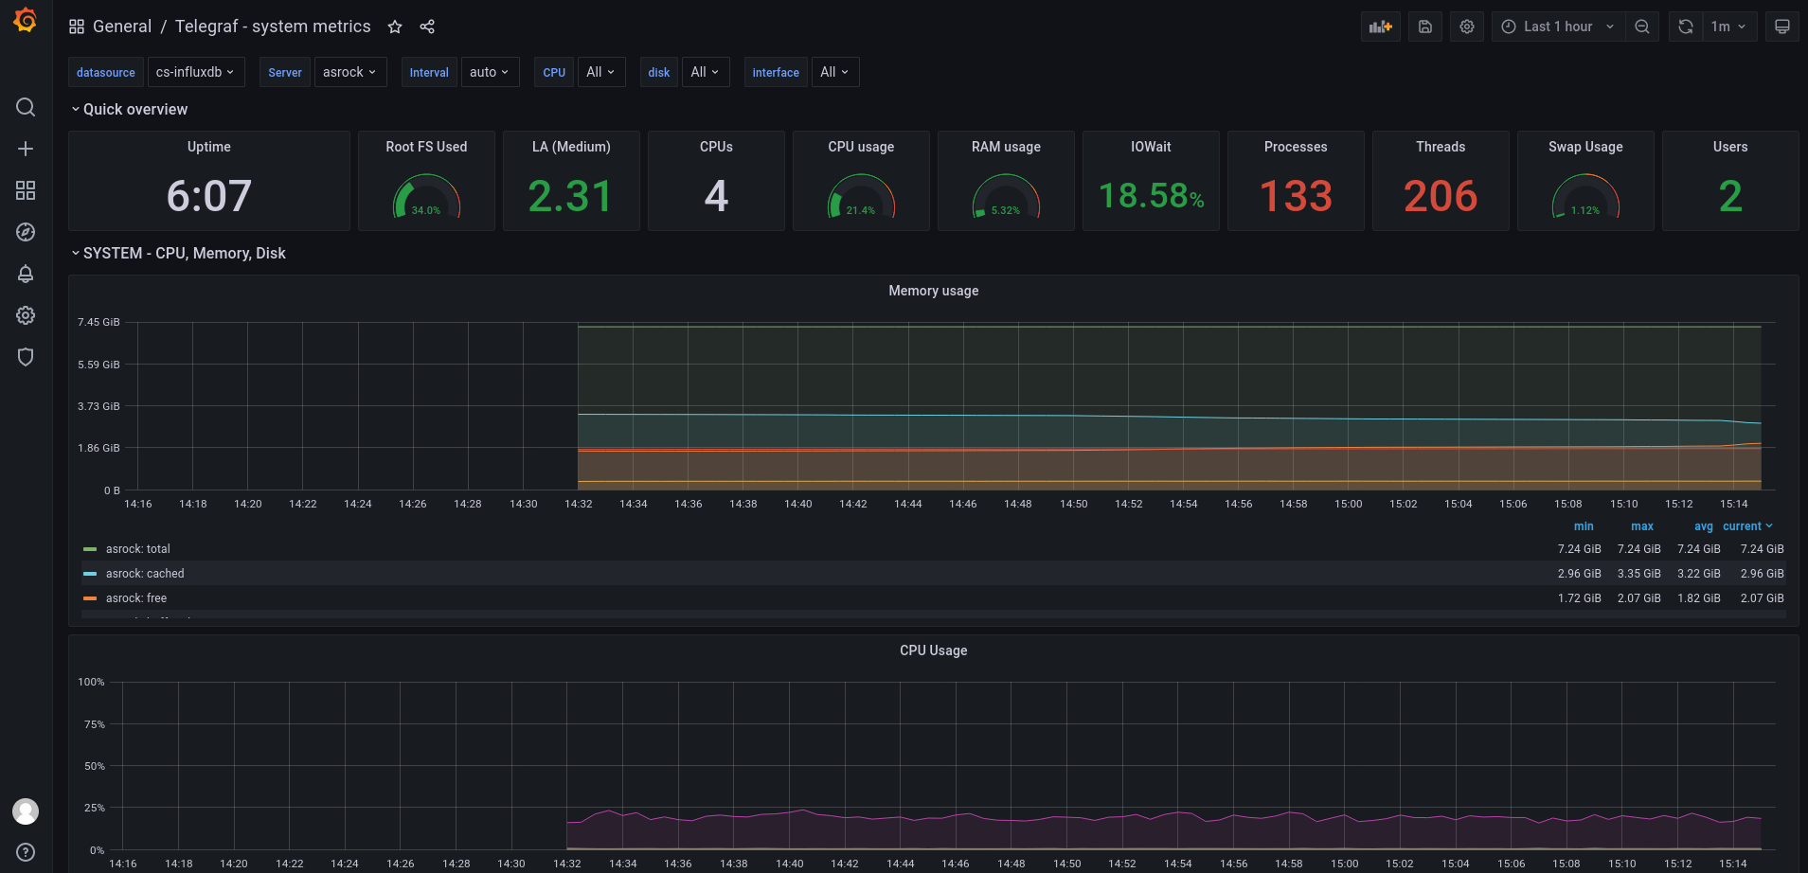Open the LA (Medium) panel title menu
The width and height of the screenshot is (1808, 873).
[571, 147]
